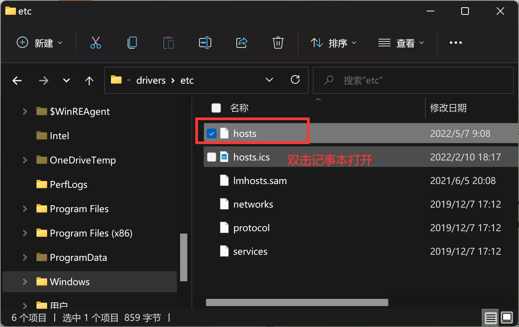Click the Delete trash can icon

(278, 43)
